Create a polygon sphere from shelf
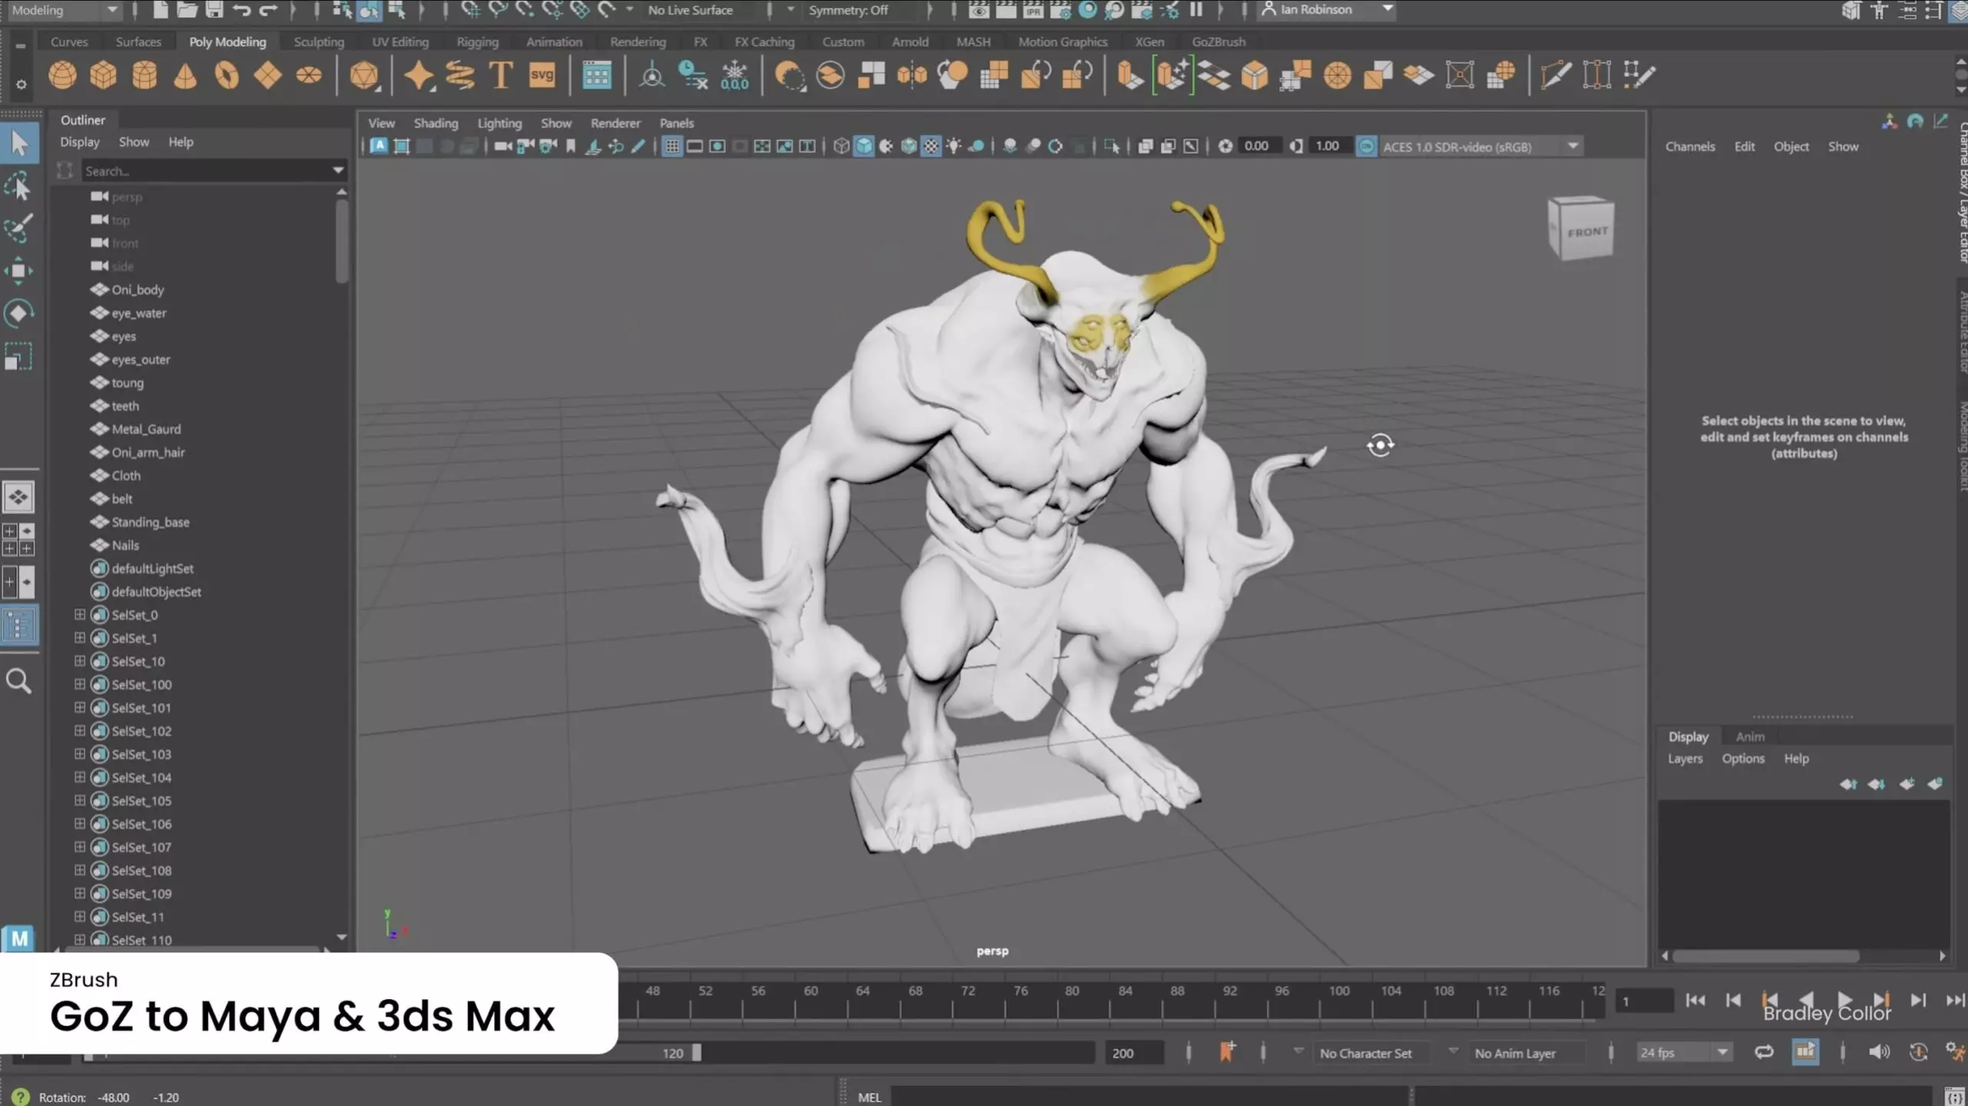The height and width of the screenshot is (1106, 1968). tap(62, 75)
